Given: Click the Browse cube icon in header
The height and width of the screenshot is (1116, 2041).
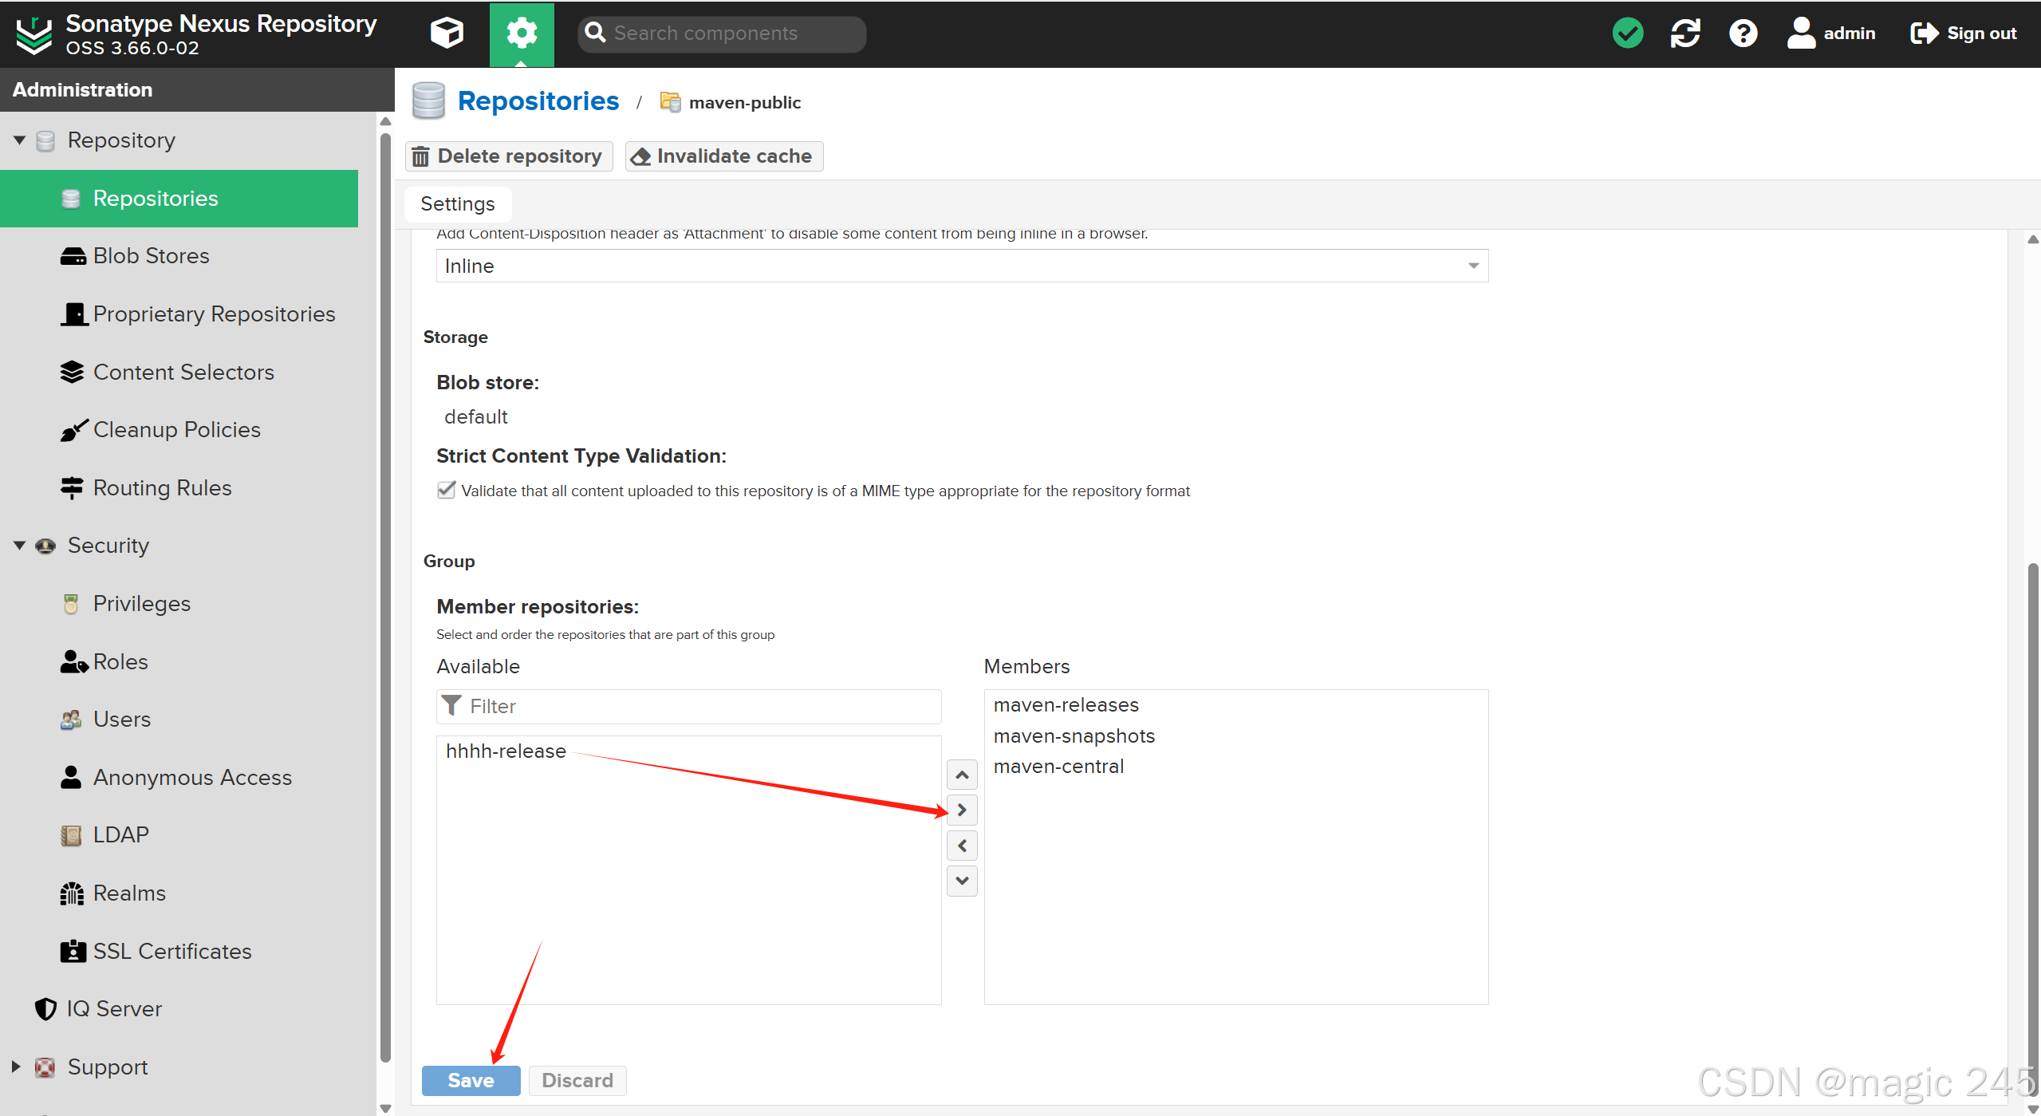Looking at the screenshot, I should click(x=447, y=34).
